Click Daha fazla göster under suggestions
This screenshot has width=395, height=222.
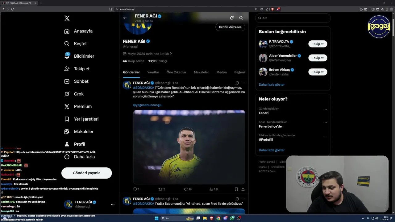(x=272, y=84)
